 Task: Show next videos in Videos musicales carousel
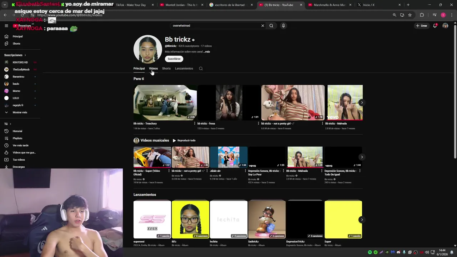coord(362,157)
